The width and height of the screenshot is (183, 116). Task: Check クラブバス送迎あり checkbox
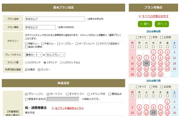(98, 44)
